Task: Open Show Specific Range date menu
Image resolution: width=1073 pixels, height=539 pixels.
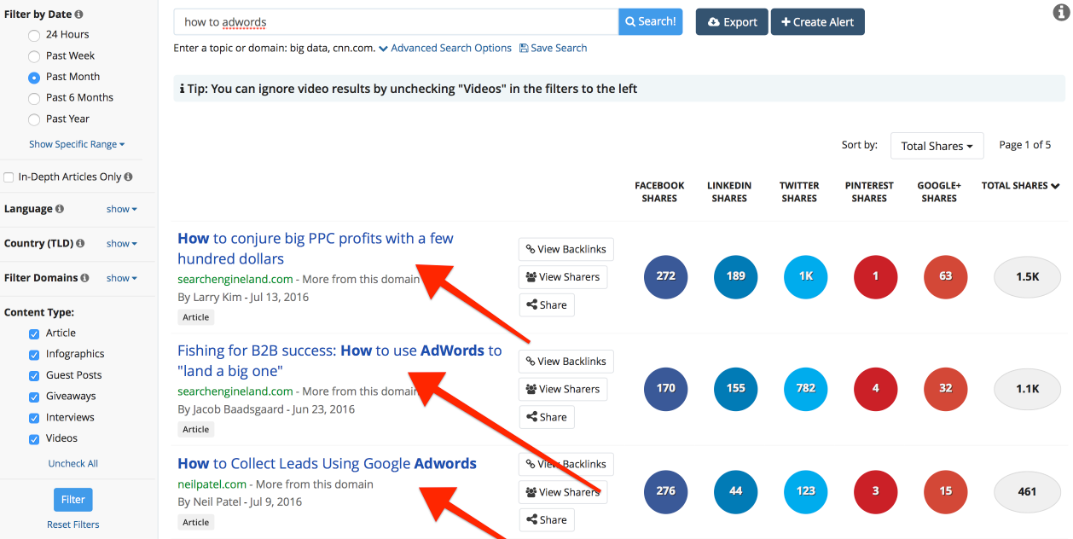Action: tap(77, 144)
